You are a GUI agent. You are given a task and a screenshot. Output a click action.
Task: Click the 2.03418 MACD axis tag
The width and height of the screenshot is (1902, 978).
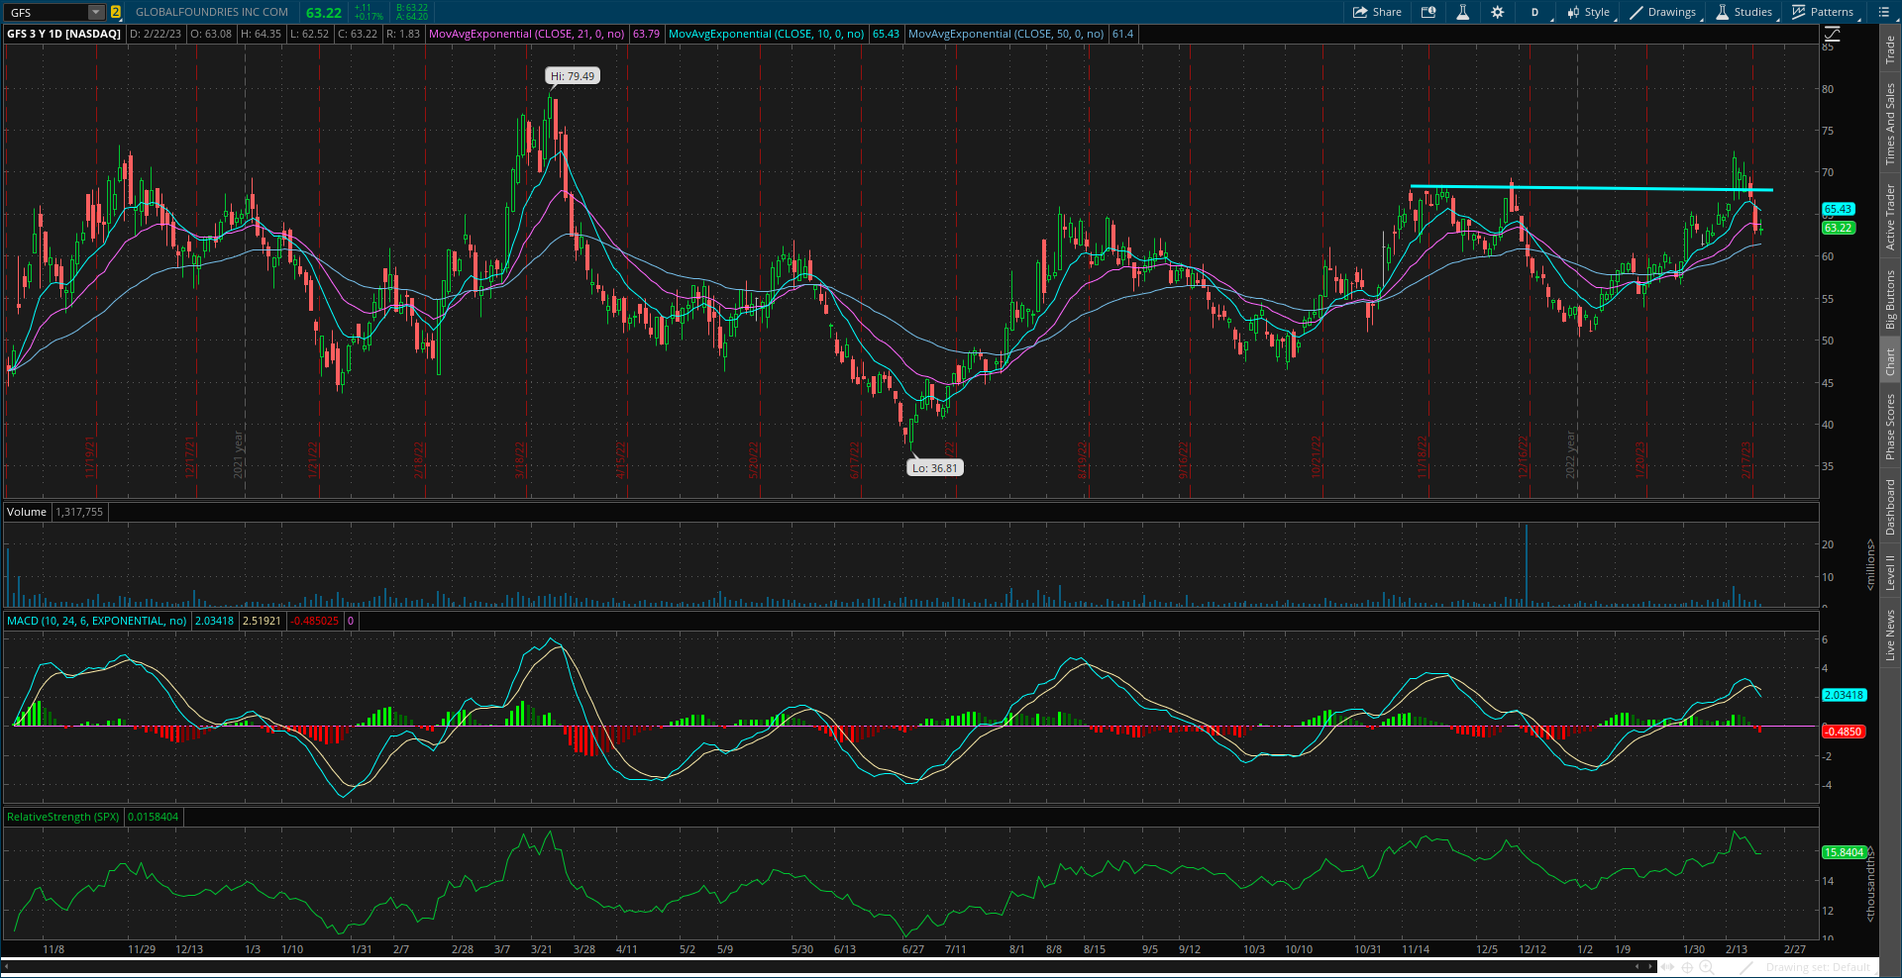pos(1844,695)
